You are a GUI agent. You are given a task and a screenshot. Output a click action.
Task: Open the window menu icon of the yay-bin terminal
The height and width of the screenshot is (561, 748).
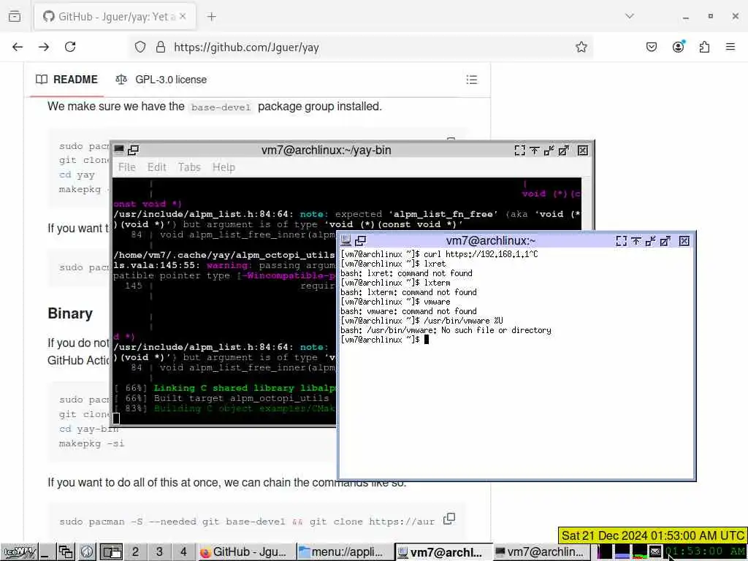(x=119, y=150)
